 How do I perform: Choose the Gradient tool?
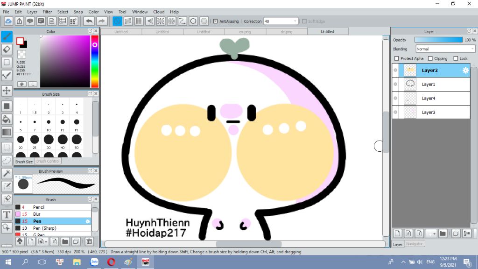tap(7, 132)
